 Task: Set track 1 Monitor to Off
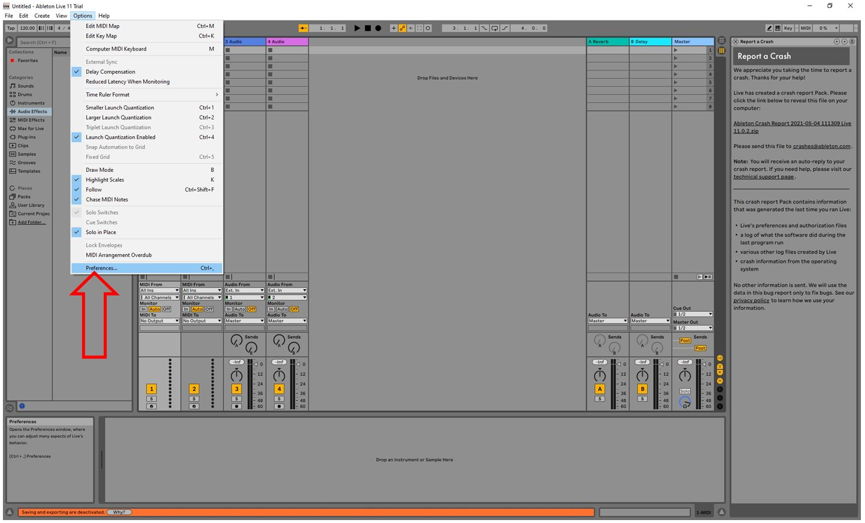click(166, 309)
